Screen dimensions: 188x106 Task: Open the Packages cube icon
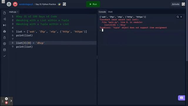[5, 32]
